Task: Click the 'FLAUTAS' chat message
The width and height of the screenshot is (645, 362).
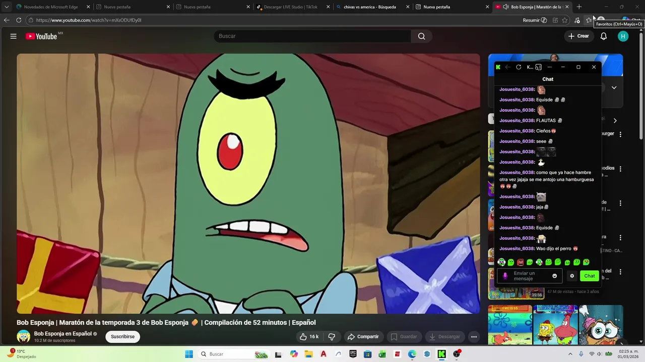Action: click(x=546, y=121)
